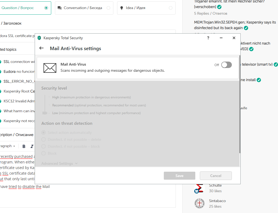Image resolution: width=278 pixels, height=213 pixels.
Task: Click solved checkmark after 'its back again'
Action: (246, 28)
